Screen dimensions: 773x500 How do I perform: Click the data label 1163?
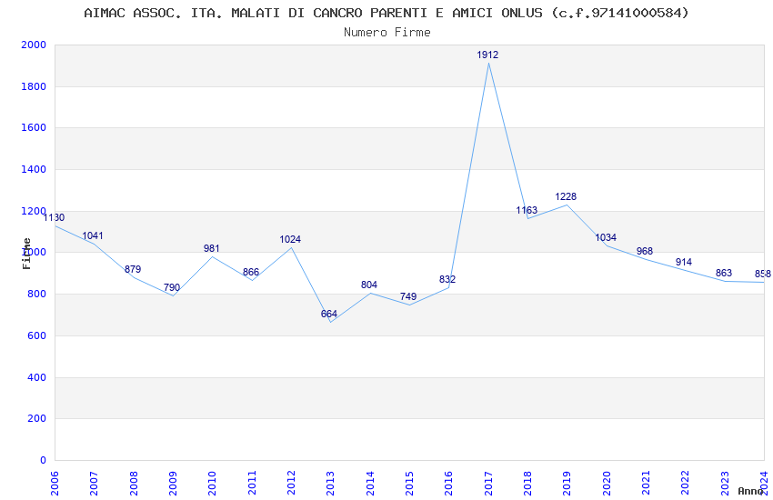[x=527, y=210]
